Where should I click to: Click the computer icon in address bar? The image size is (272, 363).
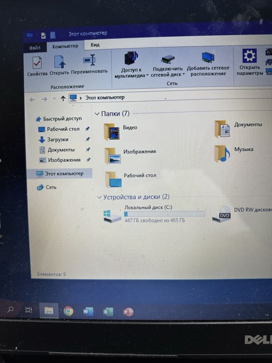click(x=74, y=98)
